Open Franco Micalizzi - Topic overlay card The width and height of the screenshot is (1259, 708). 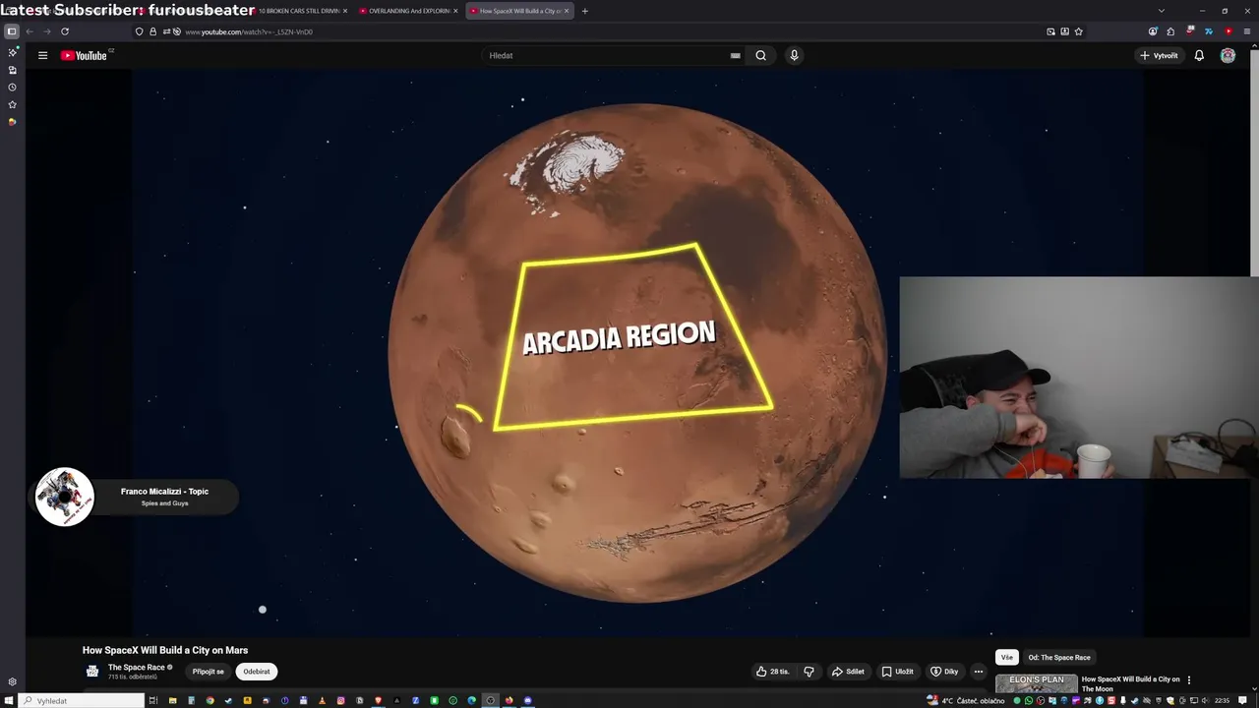click(x=137, y=497)
